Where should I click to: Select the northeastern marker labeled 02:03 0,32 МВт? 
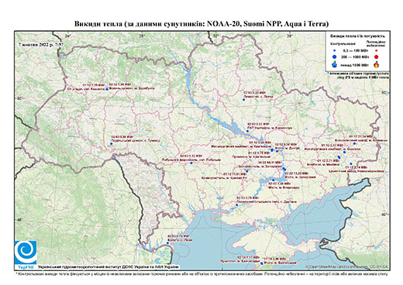click(243, 99)
